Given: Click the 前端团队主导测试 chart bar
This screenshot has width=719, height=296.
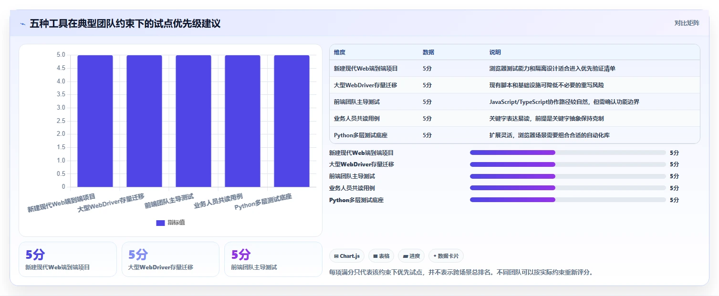Looking at the screenshot, I should 193,121.
